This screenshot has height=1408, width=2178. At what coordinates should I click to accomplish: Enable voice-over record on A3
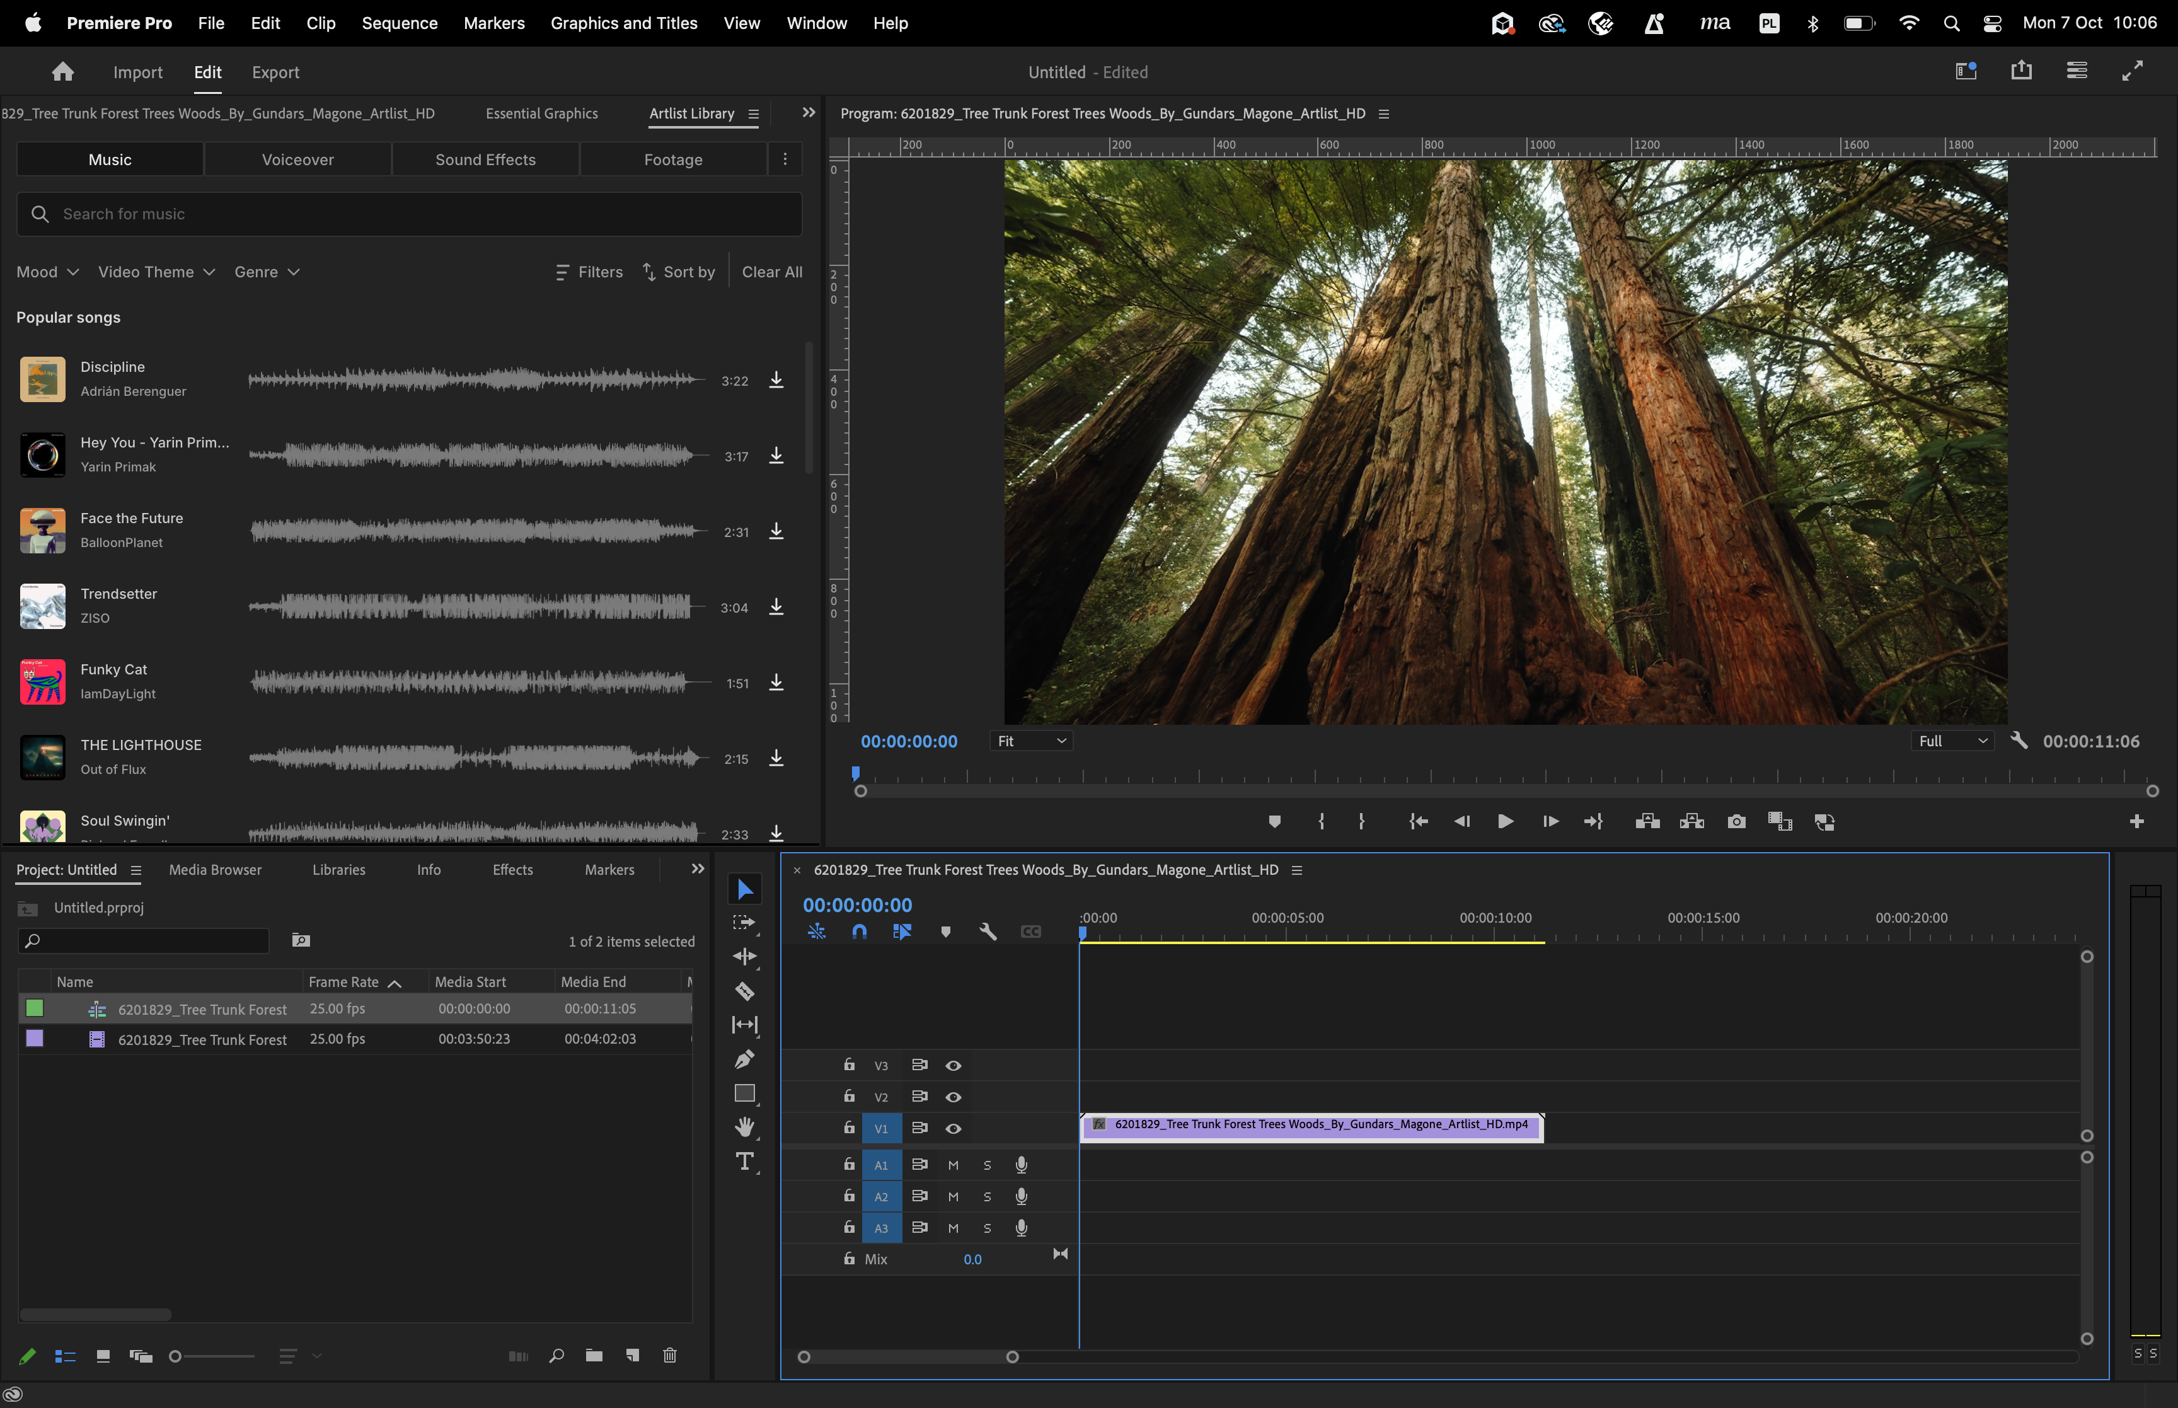tap(1022, 1228)
